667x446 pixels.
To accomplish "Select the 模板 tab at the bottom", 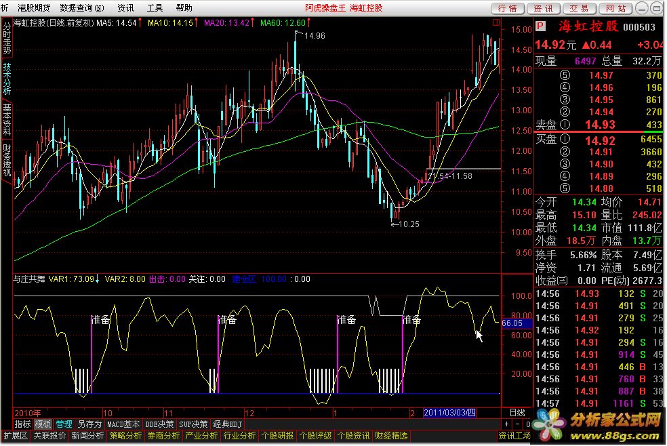I will pos(43,424).
